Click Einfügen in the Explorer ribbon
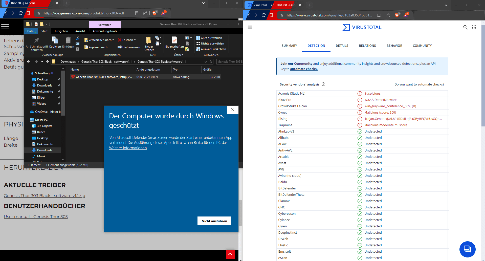This screenshot has width=485, height=261. click(x=68, y=42)
